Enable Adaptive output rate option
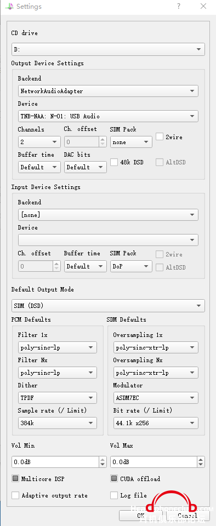Viewport: 216px width, 526px height. (15, 495)
